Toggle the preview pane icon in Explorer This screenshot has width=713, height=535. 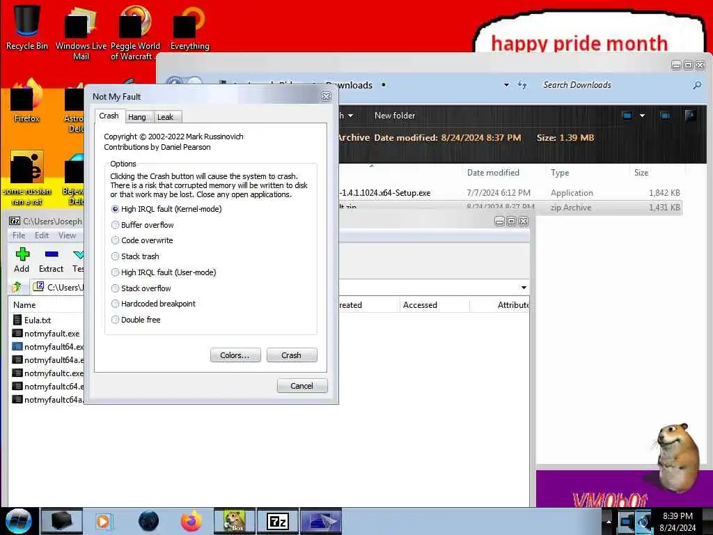[x=665, y=116]
